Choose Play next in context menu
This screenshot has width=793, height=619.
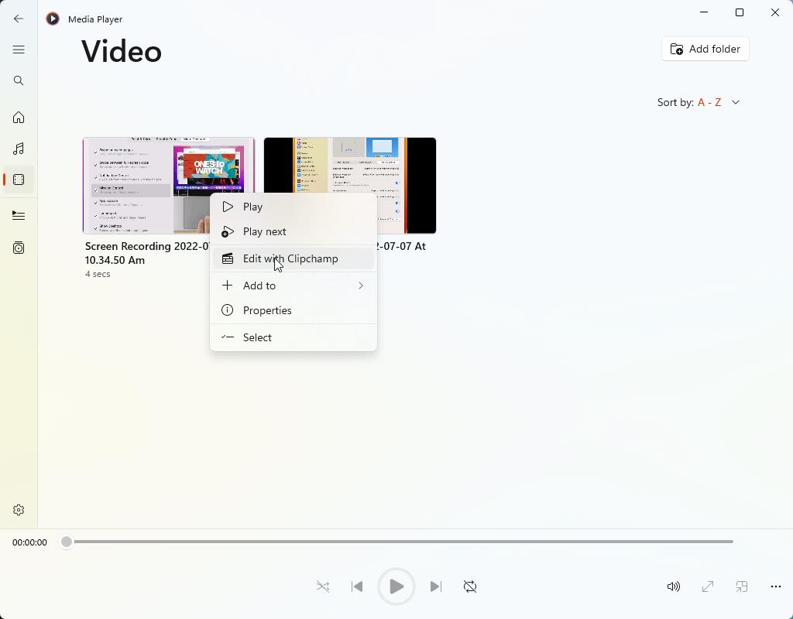(x=294, y=231)
